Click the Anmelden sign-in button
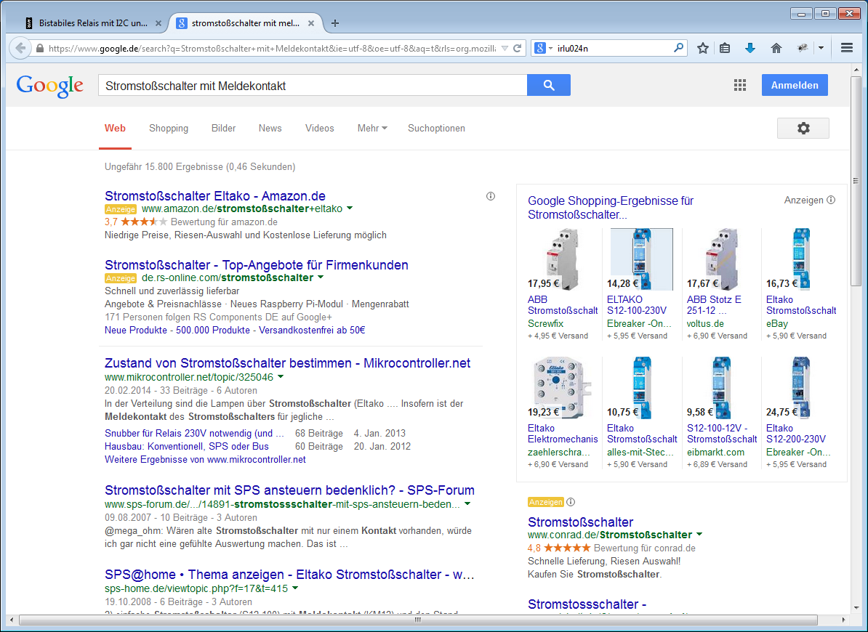Image resolution: width=868 pixels, height=632 pixels. tap(795, 85)
